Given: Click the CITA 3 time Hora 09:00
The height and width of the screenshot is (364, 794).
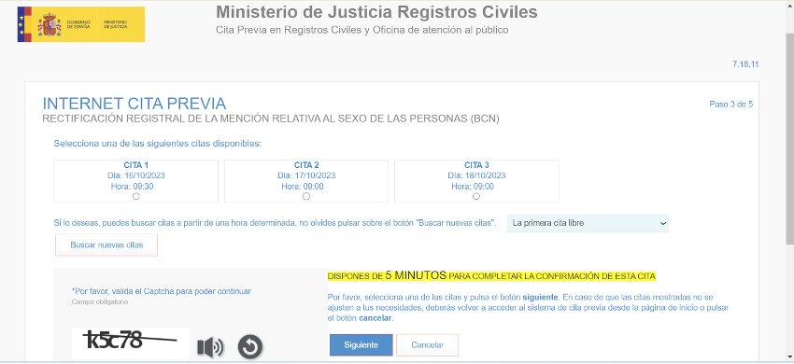Looking at the screenshot, I should 476,187.
